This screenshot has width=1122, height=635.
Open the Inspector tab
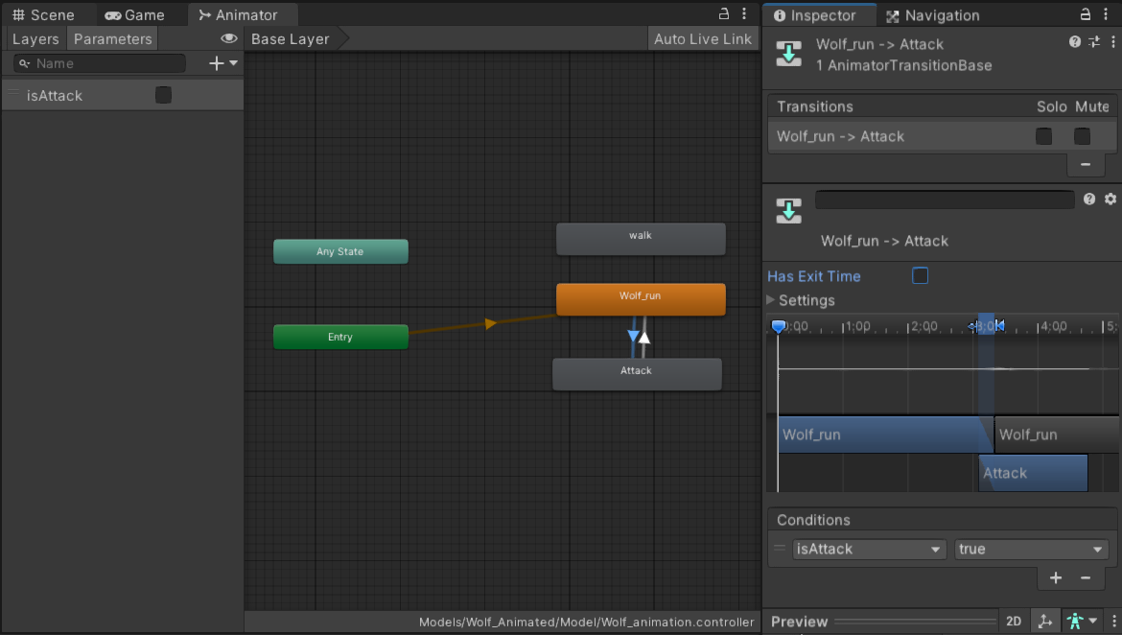[815, 15]
